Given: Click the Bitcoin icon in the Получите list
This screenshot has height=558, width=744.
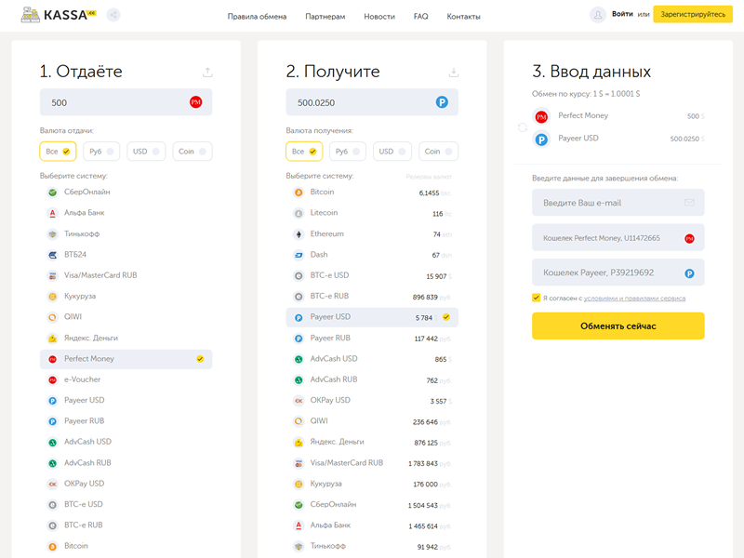Looking at the screenshot, I should pyautogui.click(x=299, y=193).
